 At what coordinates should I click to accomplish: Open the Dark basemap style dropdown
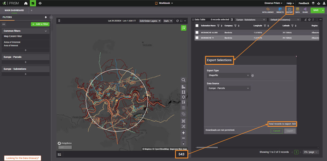click(168, 21)
